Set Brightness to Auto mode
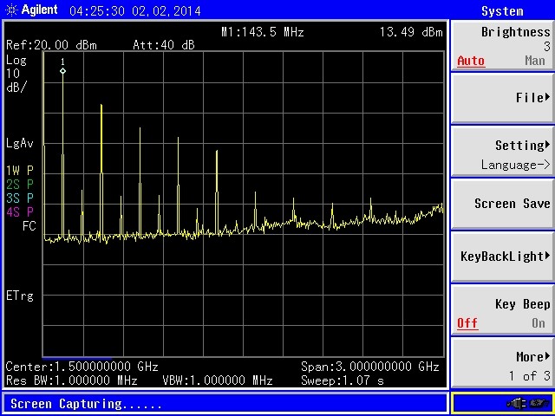 (471, 61)
